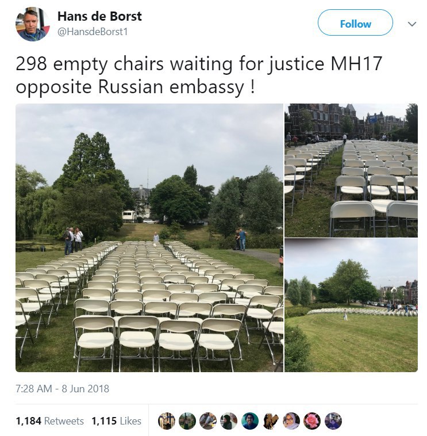This screenshot has width=427, height=436.
Task: Open the tweet options chevron menu
Action: 412,24
